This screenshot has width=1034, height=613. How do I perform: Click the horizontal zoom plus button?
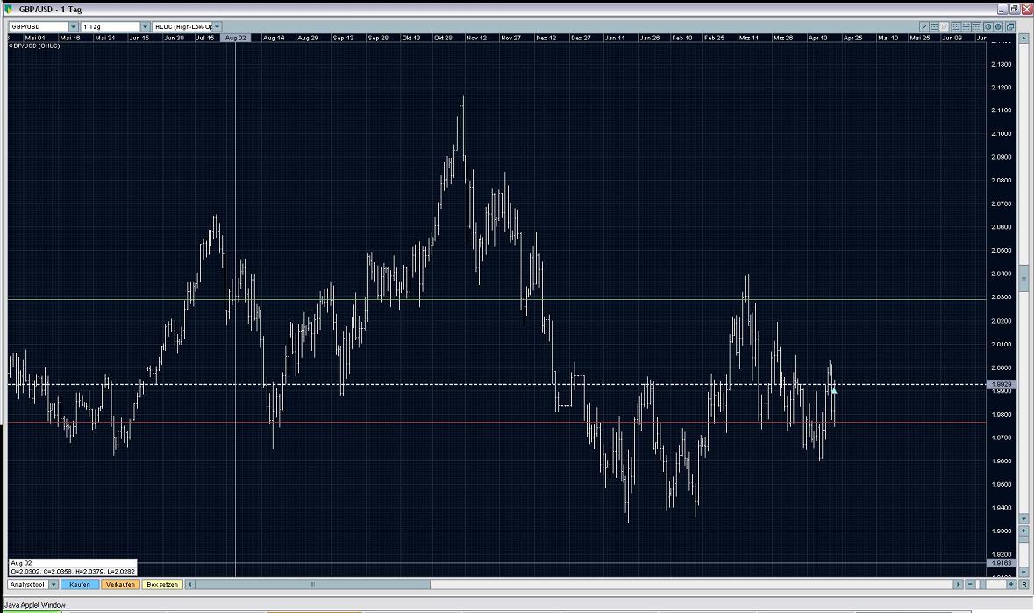1011,584
